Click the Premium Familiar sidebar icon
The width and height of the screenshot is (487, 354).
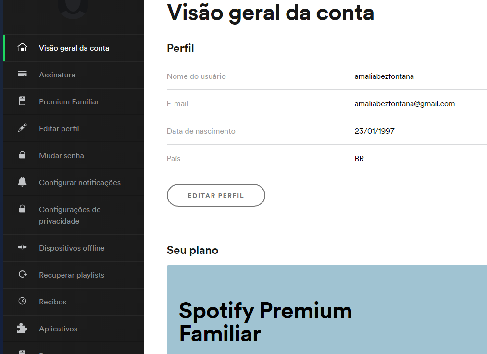[x=23, y=101]
